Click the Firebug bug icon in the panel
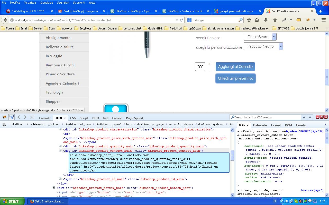This screenshot has height=205, width=329. 4,117
